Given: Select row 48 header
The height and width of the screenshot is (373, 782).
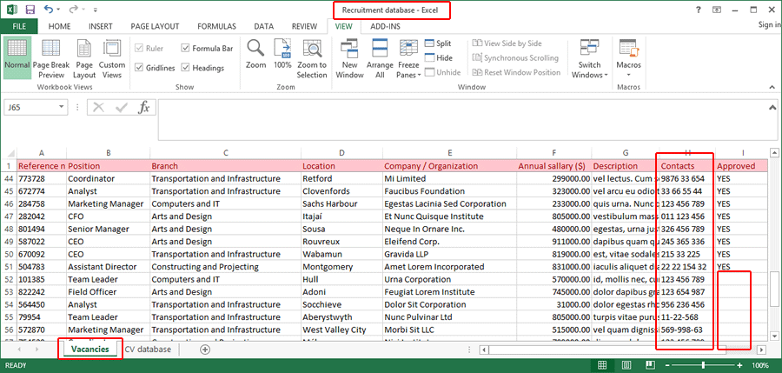Looking at the screenshot, I should pos(9,230).
